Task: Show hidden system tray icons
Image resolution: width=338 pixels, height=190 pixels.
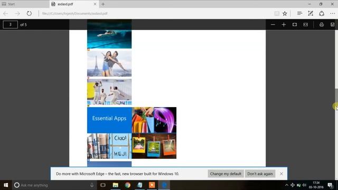Action: point(286,185)
